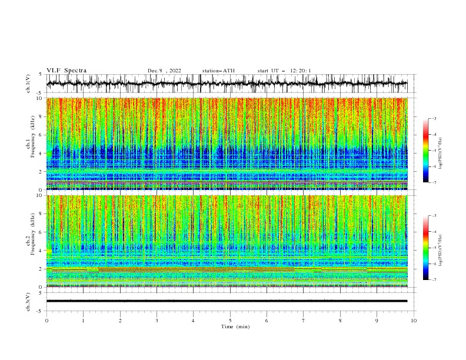Image resolution: width=466 pixels, height=360 pixels.
Task: Click time axis tick label "6"
Action: (x=267, y=321)
